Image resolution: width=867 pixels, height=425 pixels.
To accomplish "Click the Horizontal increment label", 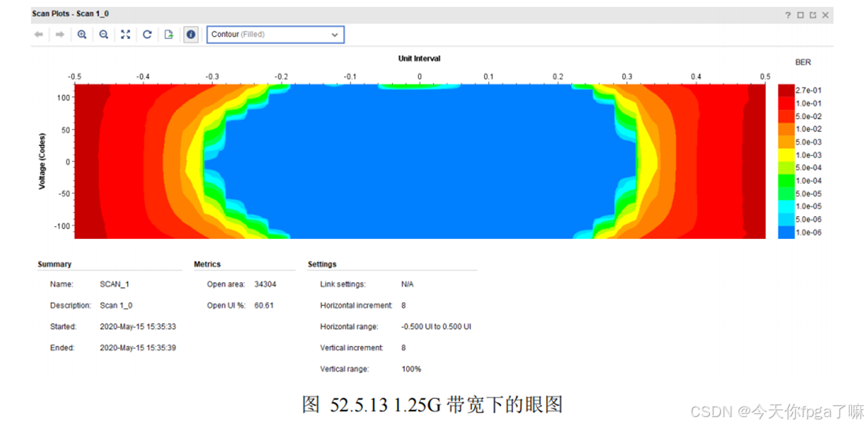I will (x=357, y=305).
